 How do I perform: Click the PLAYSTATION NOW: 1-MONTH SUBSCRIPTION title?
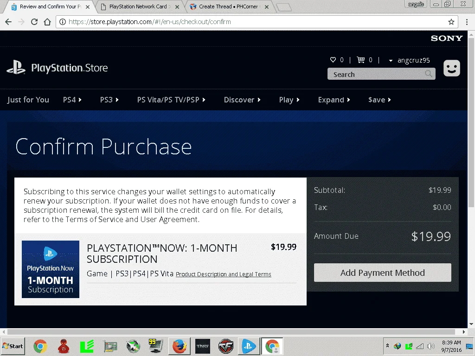[x=162, y=254]
